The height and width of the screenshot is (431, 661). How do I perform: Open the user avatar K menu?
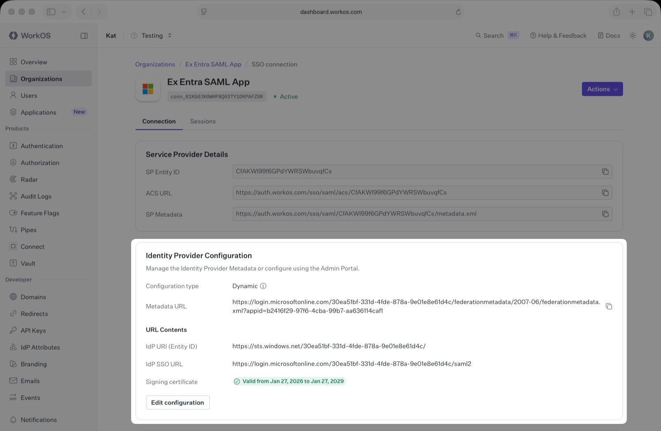tap(648, 36)
